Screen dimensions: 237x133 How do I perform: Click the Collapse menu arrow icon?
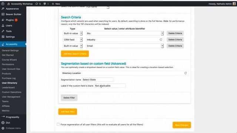coord(3,128)
